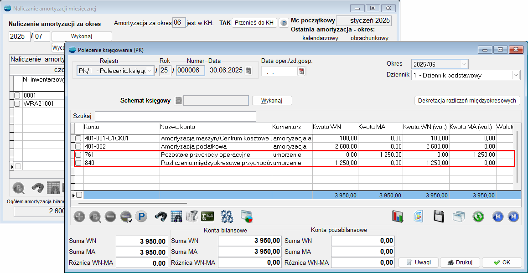
Task: Open calendar picker for Data oper./zd.gosp.
Action: pyautogui.click(x=301, y=71)
